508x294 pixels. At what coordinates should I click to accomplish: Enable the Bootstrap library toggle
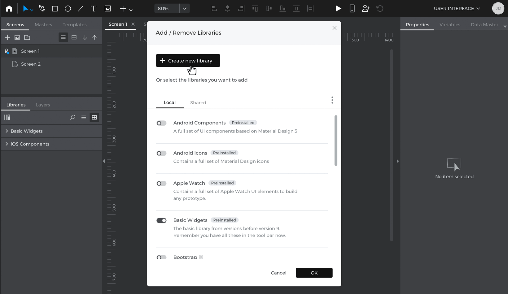[x=161, y=257]
